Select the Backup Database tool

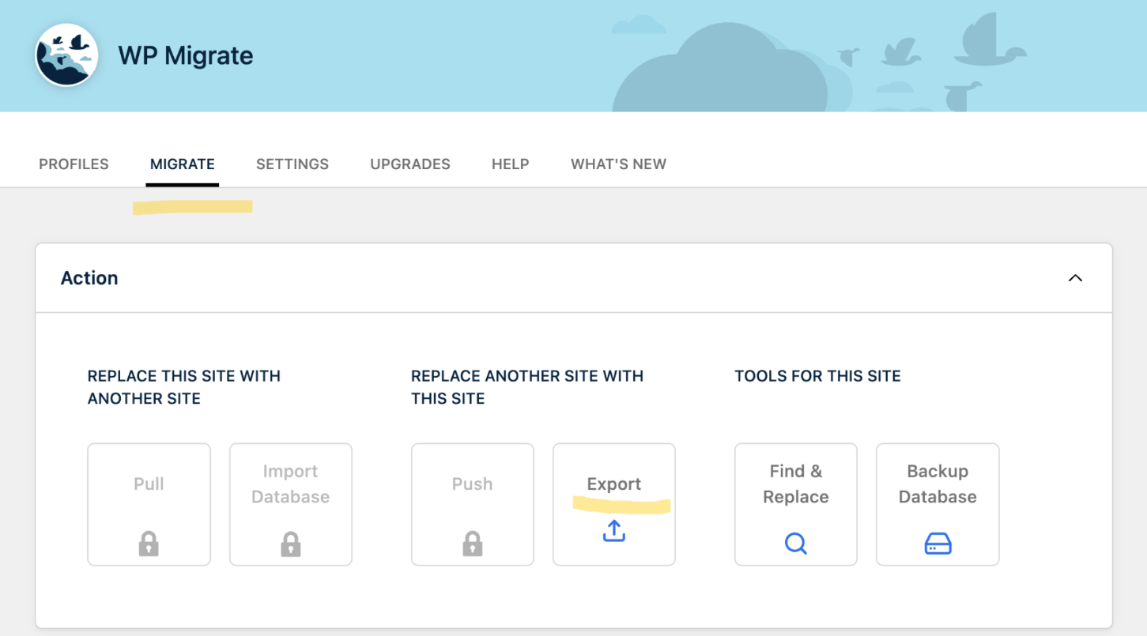[x=938, y=504]
